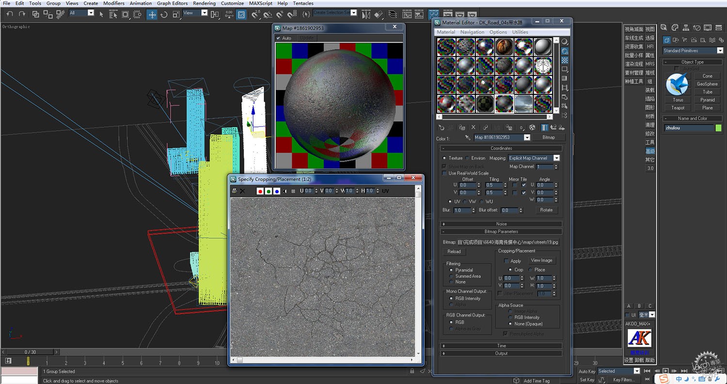Open the MAXScript menu

[x=261, y=3]
